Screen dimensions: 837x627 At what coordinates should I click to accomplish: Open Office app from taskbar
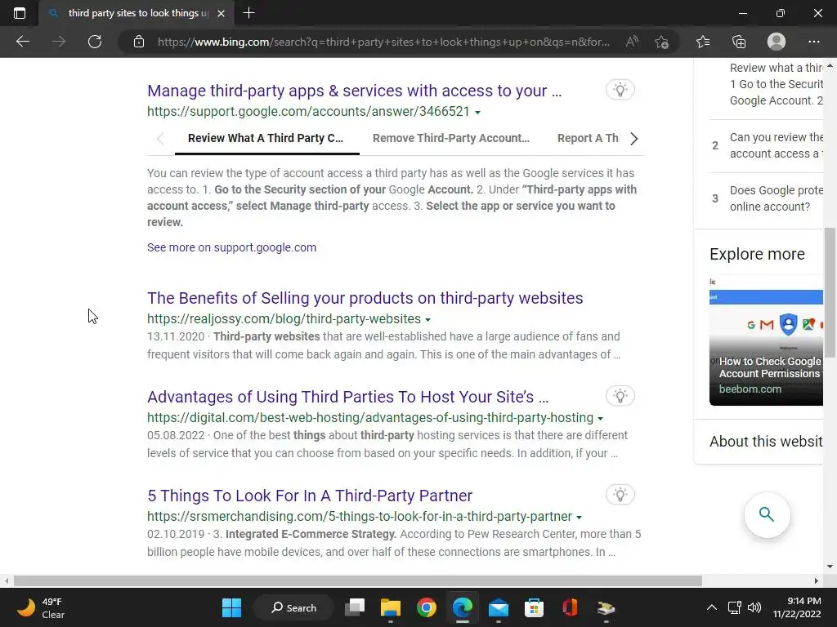coord(570,607)
